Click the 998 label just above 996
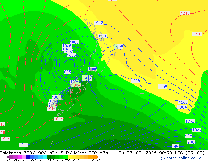Viewport: 208px width, 161px height. coord(189,136)
